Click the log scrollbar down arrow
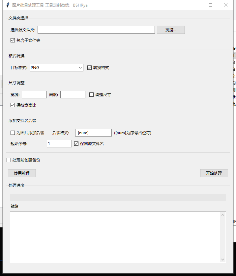 (x=223, y=260)
